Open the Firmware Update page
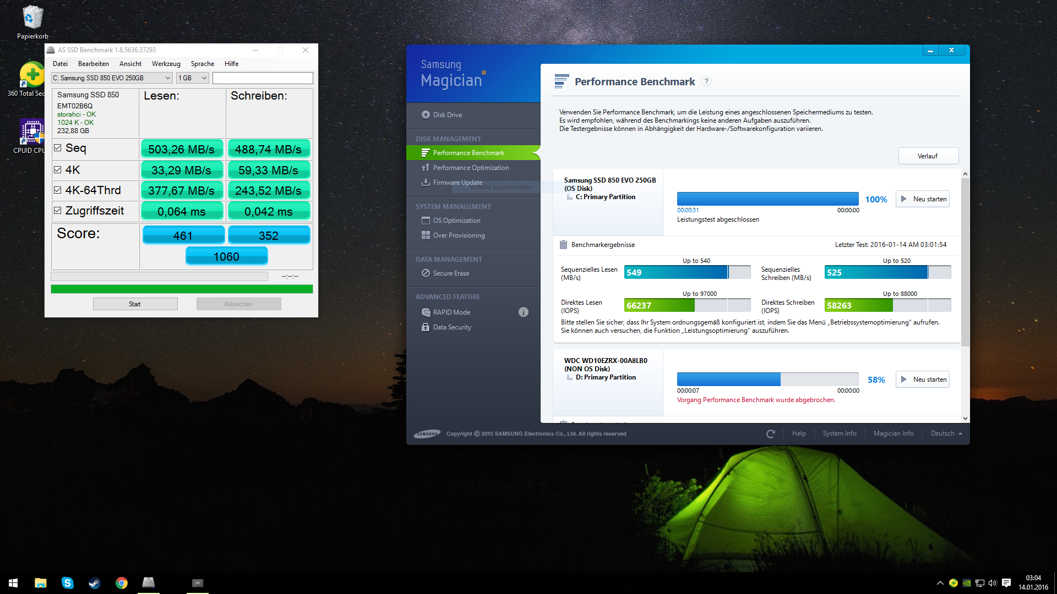Viewport: 1057px width, 594px height. click(457, 183)
